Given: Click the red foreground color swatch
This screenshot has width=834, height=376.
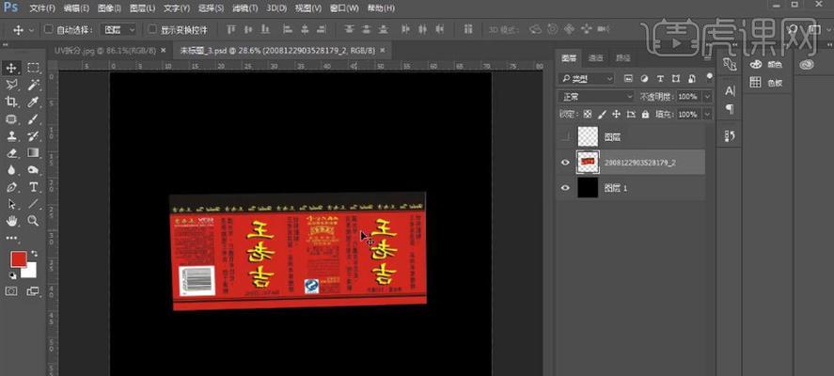Looking at the screenshot, I should click(18, 259).
